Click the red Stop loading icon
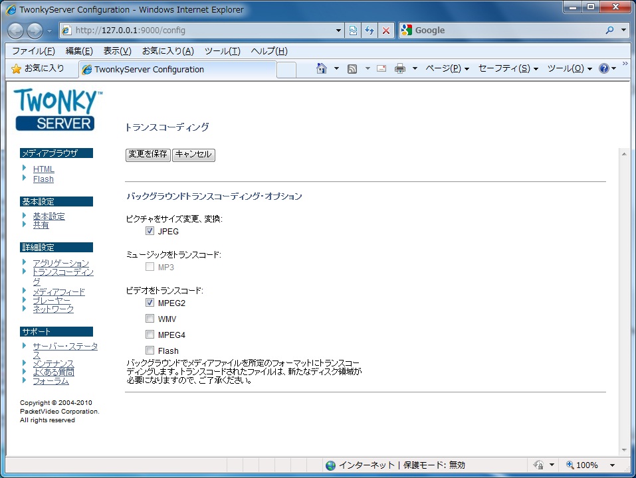Viewport: 636px width, 478px height. pyautogui.click(x=386, y=31)
